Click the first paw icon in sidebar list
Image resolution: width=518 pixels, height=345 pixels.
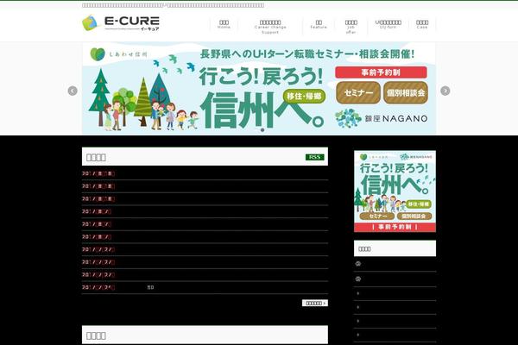358,263
